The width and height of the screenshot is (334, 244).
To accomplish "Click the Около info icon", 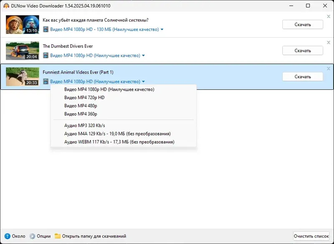I will pyautogui.click(x=7, y=236).
